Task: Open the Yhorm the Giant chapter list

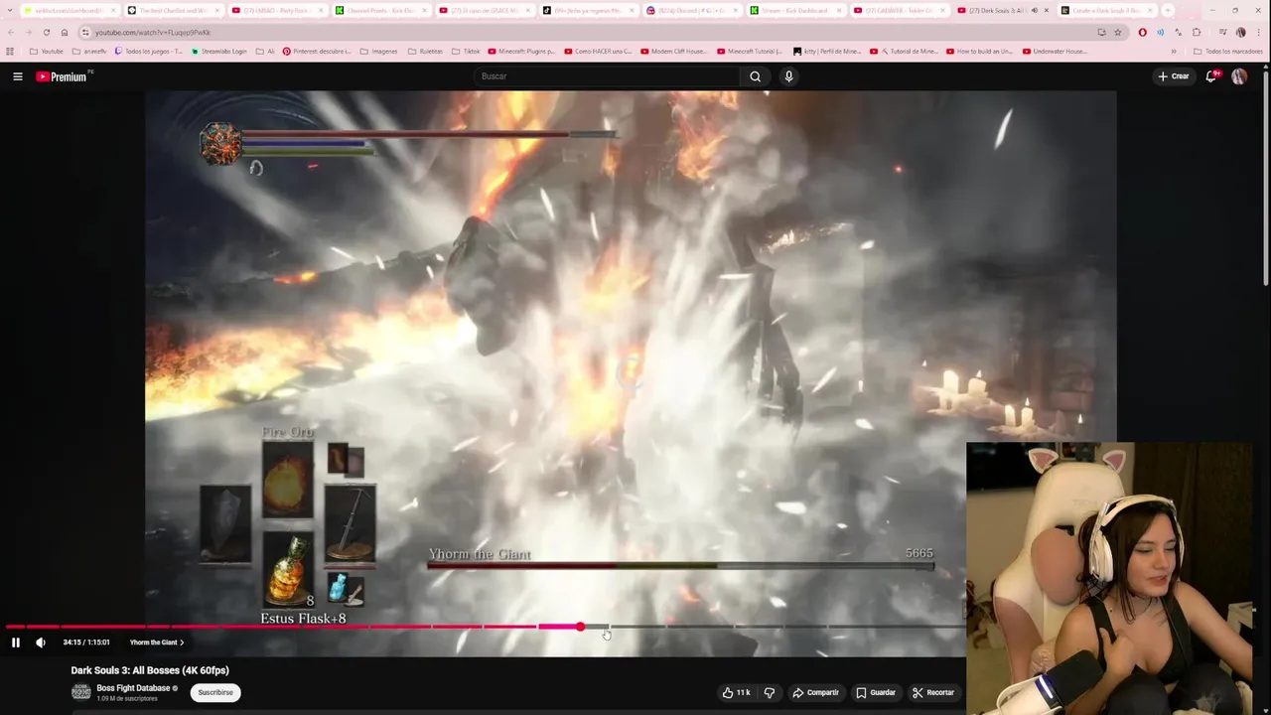Action: [x=156, y=643]
